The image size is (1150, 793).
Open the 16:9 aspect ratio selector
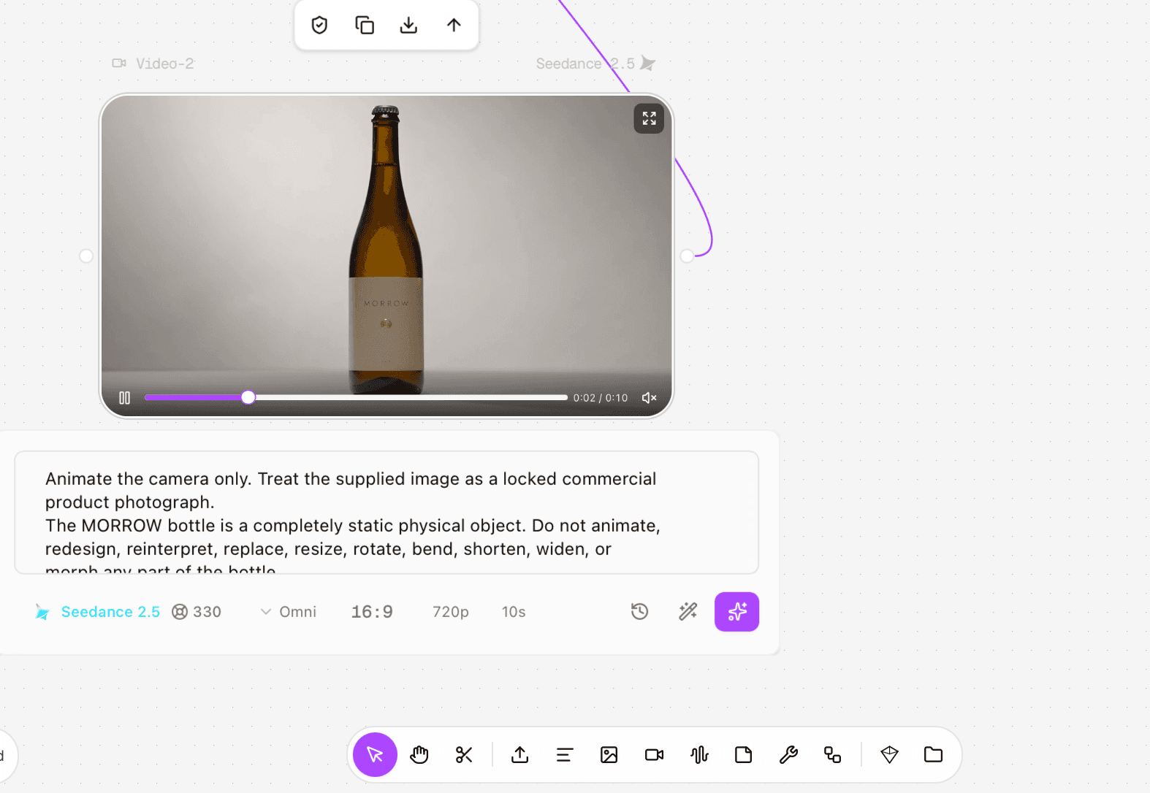(x=372, y=612)
